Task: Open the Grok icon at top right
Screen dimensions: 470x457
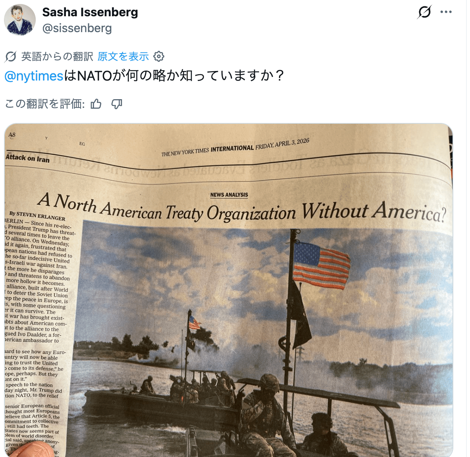Action: click(424, 12)
